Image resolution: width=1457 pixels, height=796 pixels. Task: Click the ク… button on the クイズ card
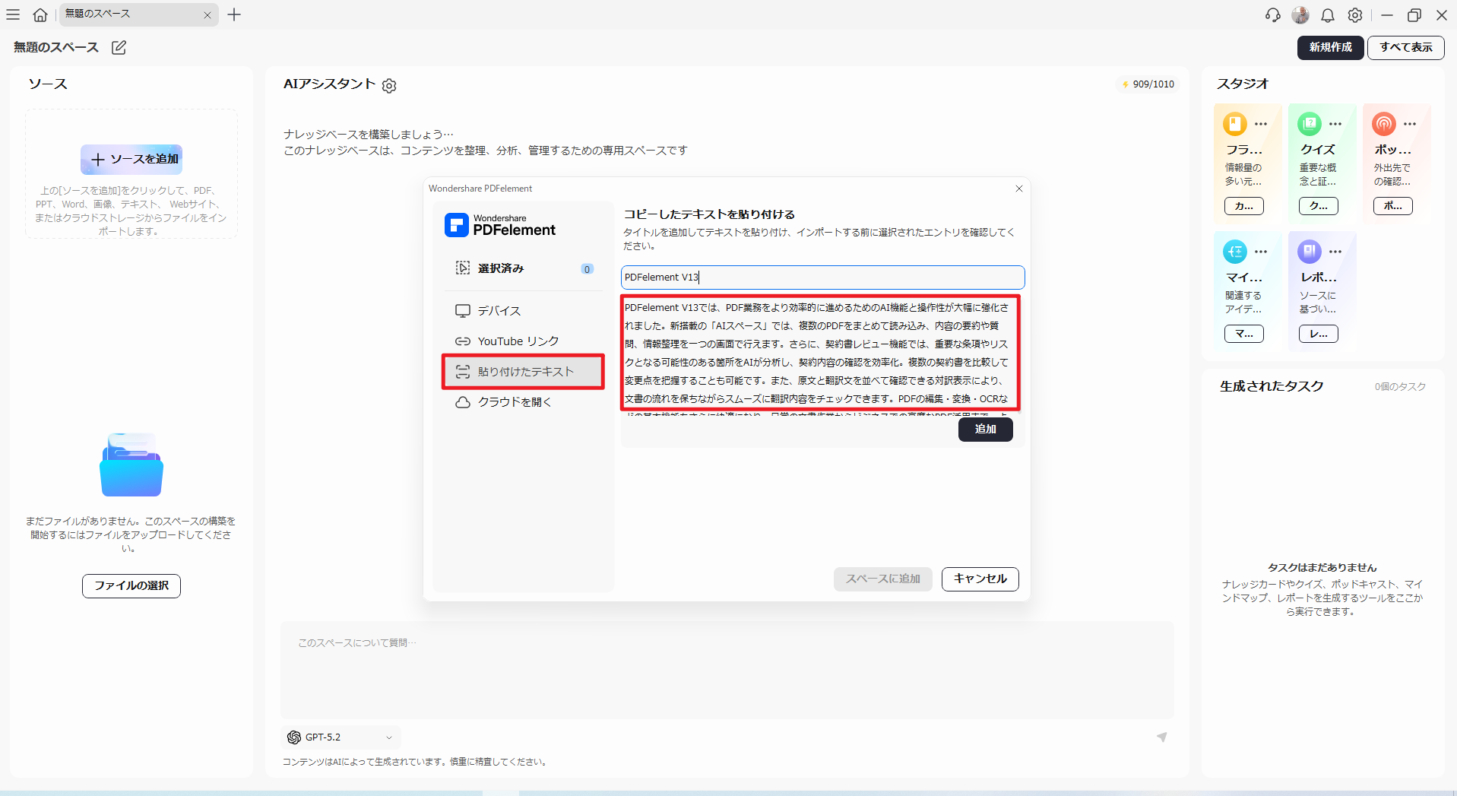point(1319,206)
